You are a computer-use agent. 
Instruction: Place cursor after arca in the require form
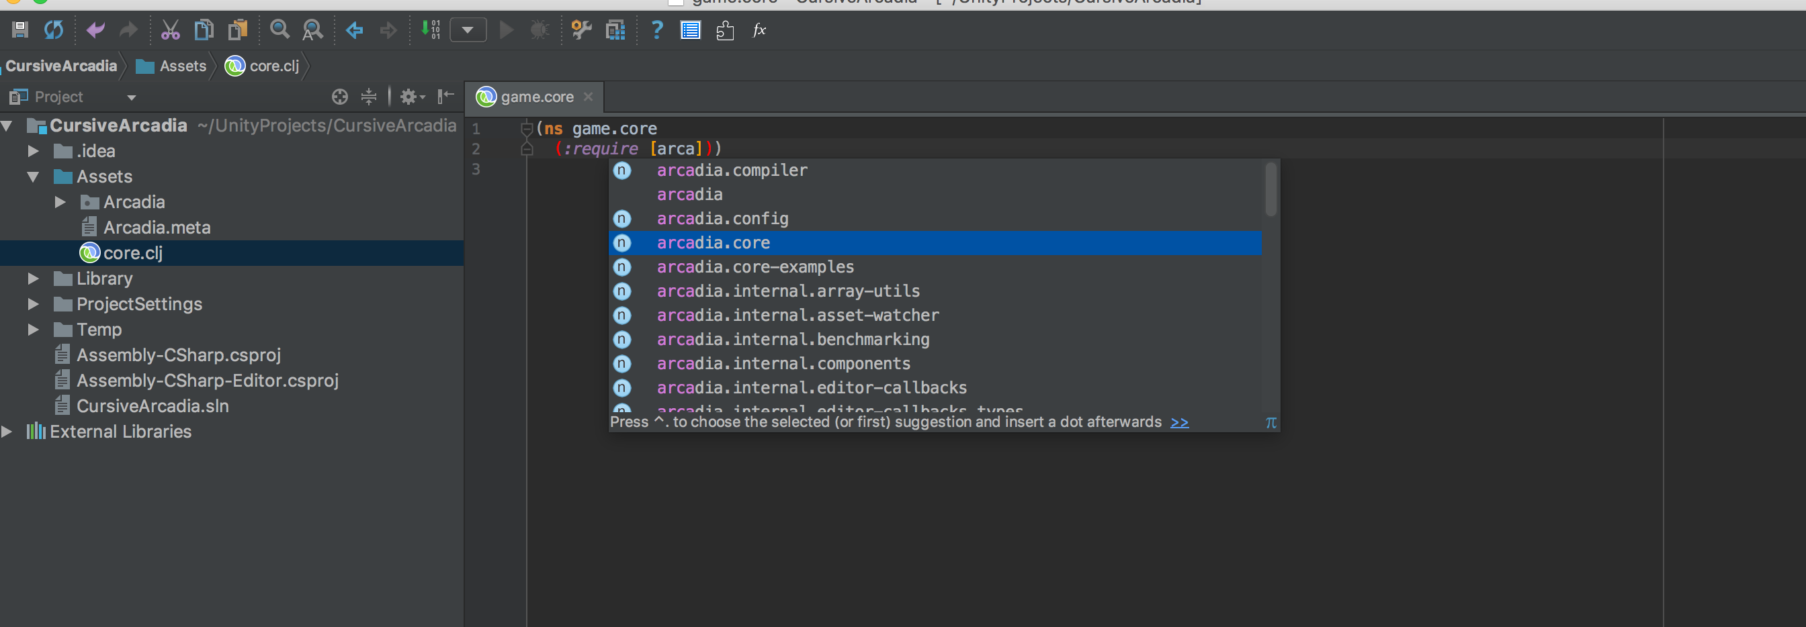(695, 148)
